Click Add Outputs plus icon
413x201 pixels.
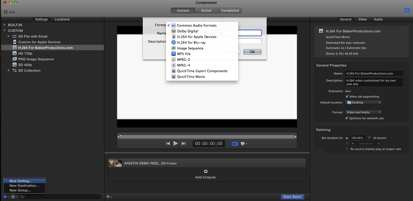[x=205, y=171]
